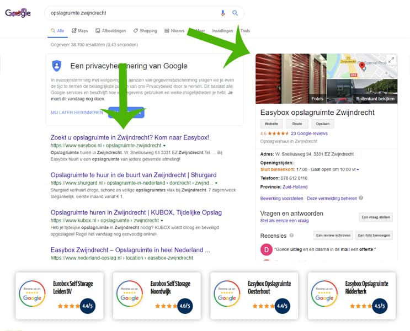Click the 4.5/5 rating badge on Ridderkerk card
The height and width of the screenshot is (331, 410).
click(380, 306)
